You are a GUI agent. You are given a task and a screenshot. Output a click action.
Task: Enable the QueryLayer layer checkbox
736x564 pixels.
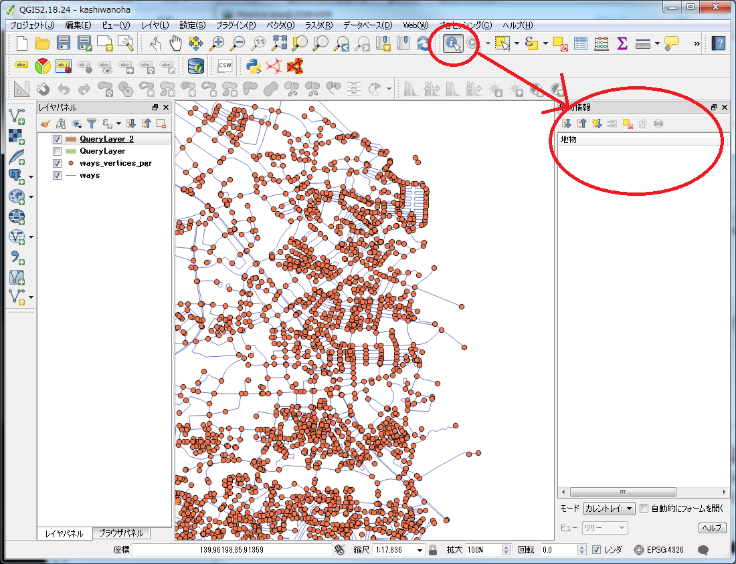pos(57,152)
